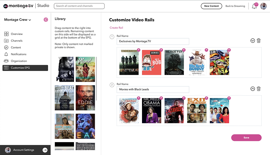Open Account Settings label
270x155 pixels.
(24, 150)
